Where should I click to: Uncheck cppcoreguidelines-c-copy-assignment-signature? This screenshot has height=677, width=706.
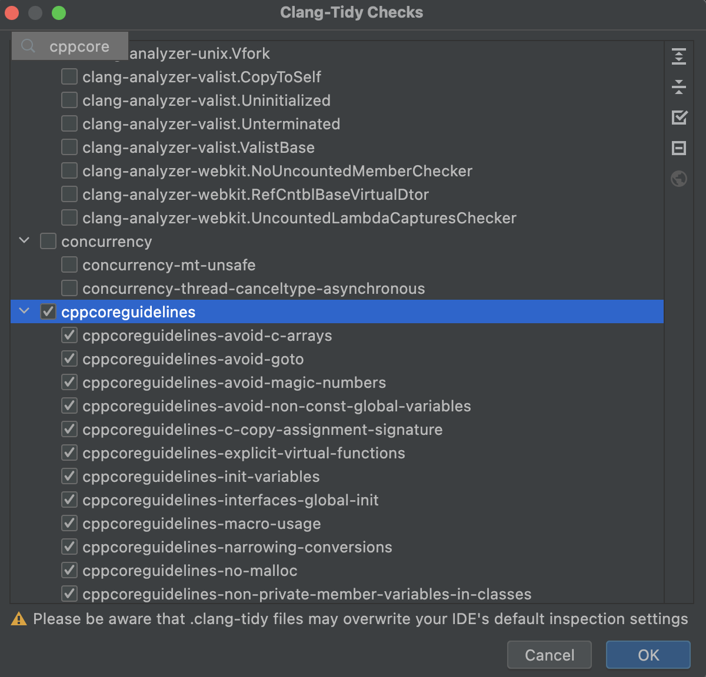point(69,429)
